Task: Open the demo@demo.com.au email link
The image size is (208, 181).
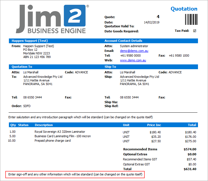Action: click(x=134, y=51)
